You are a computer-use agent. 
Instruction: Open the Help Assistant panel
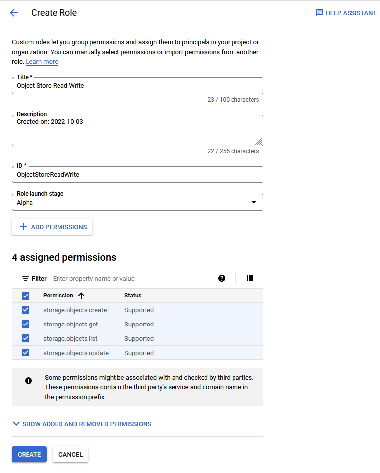tap(346, 13)
